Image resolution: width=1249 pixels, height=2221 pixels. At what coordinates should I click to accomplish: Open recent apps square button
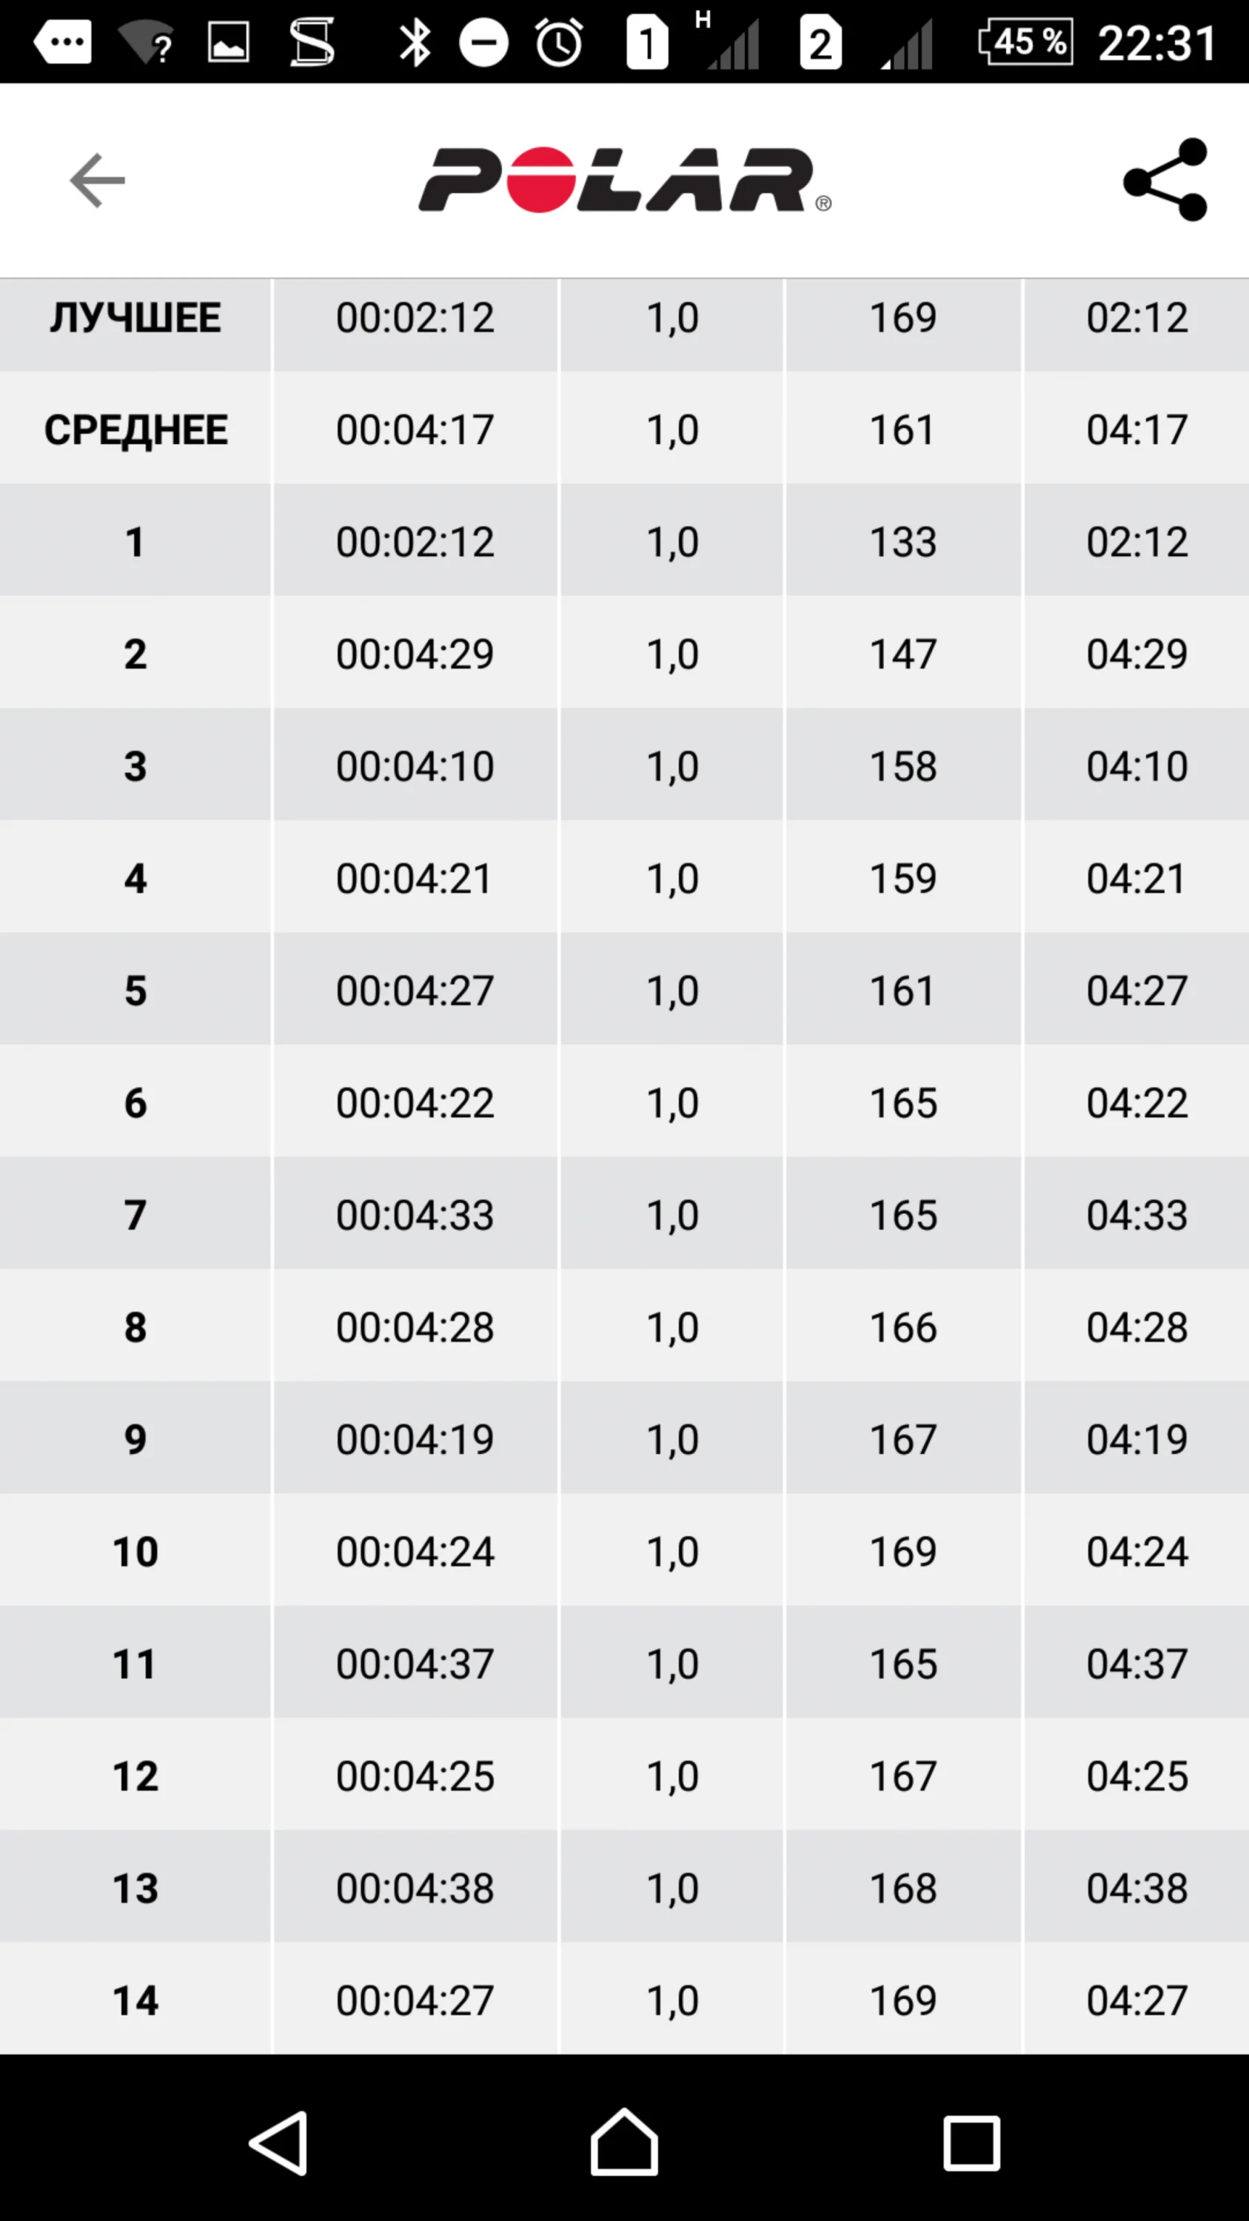[x=971, y=2143]
